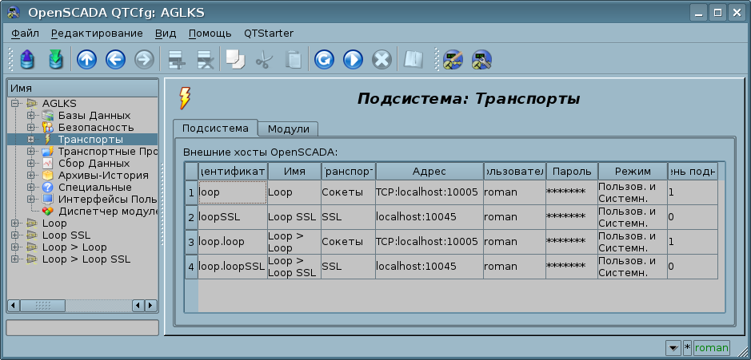Click the add item toolbar icon

point(175,59)
